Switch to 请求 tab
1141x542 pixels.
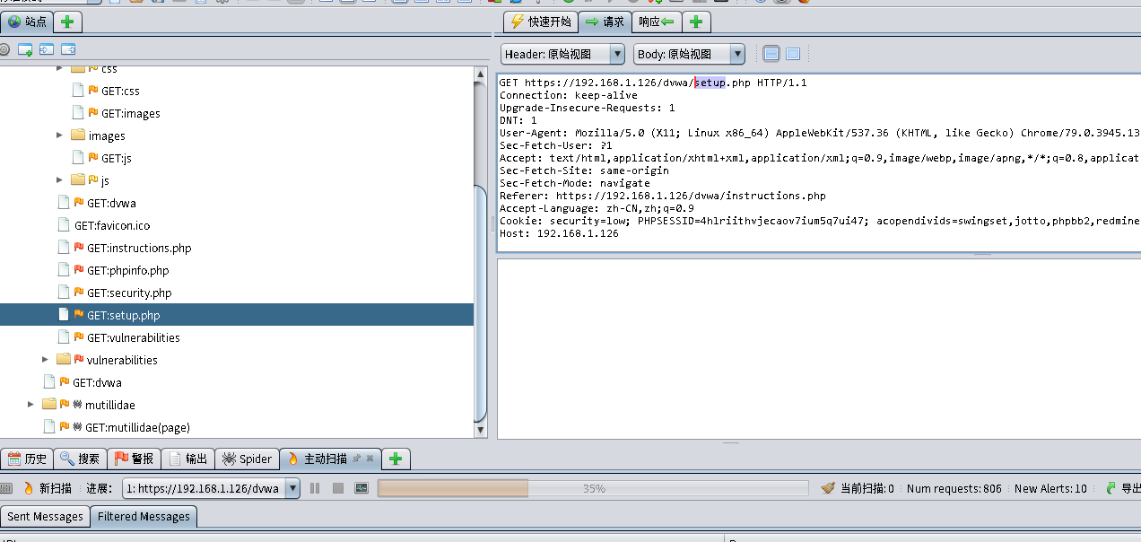605,22
